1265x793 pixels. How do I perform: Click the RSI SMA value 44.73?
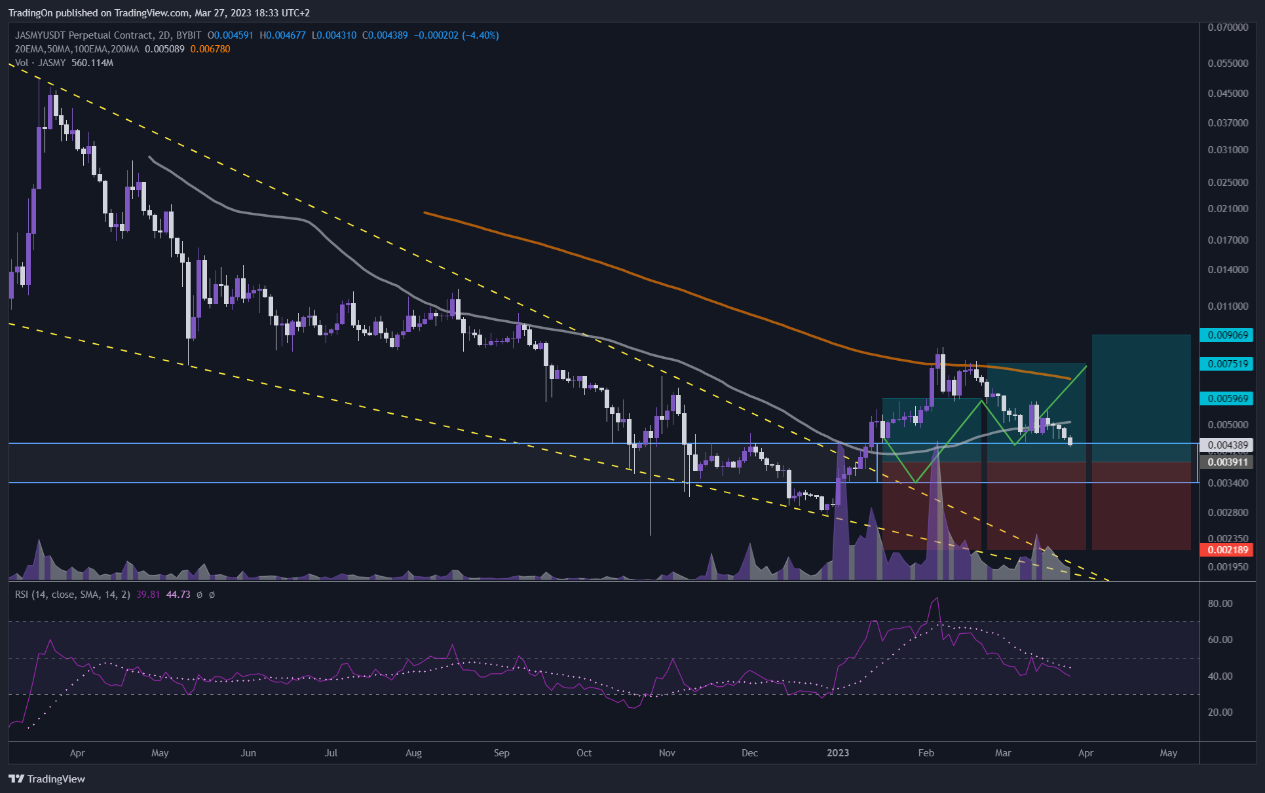[x=179, y=595]
